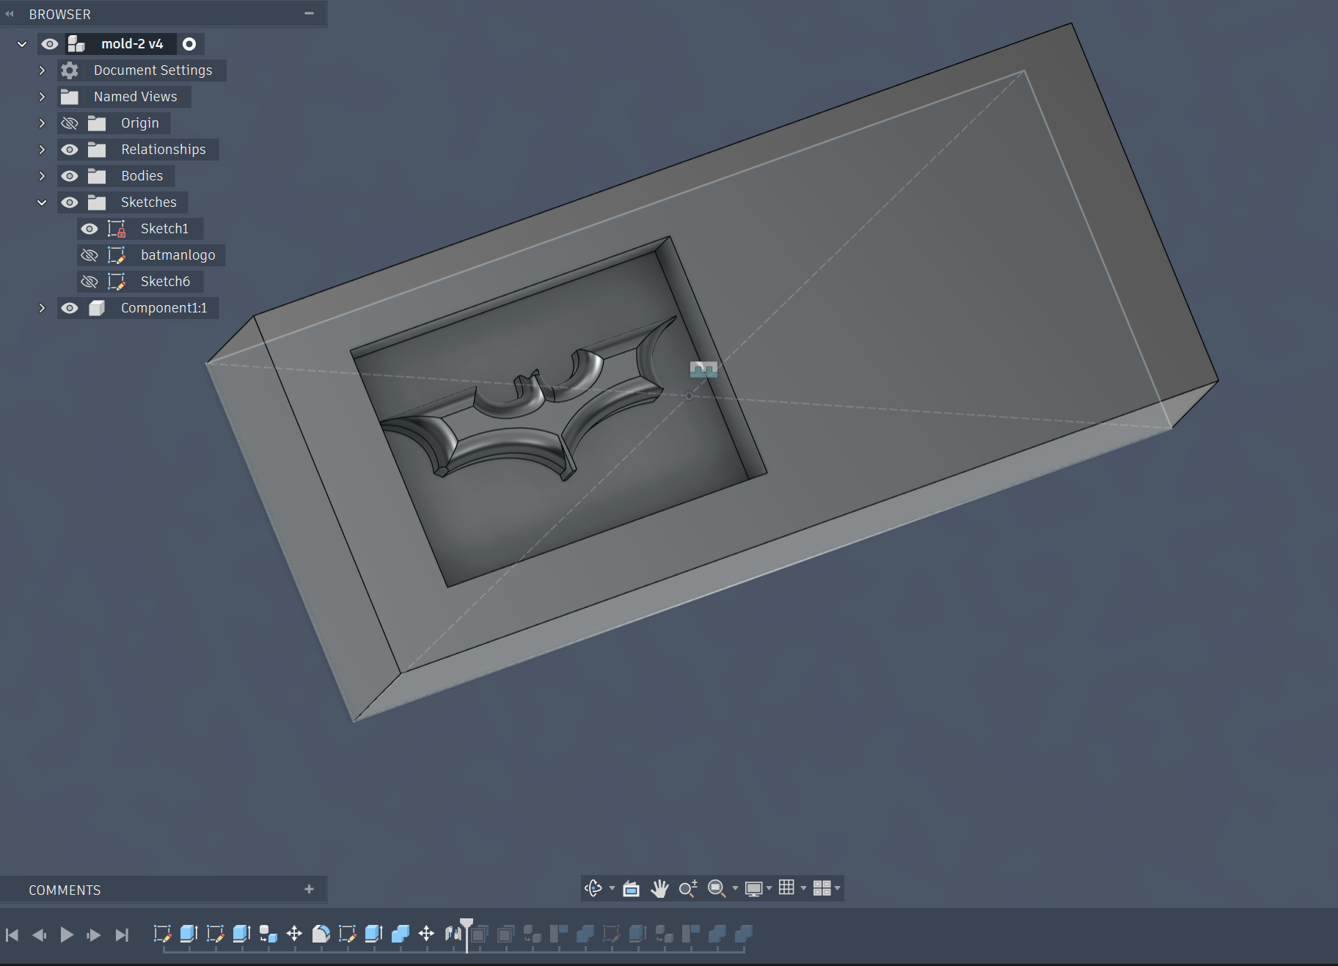
Task: Expand the Relationships folder
Action: click(x=42, y=150)
